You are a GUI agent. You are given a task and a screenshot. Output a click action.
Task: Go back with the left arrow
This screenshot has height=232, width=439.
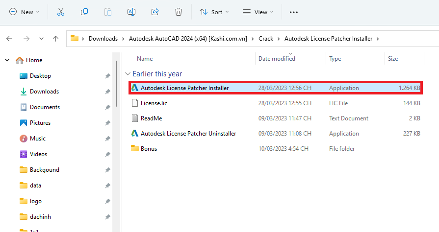(9, 39)
